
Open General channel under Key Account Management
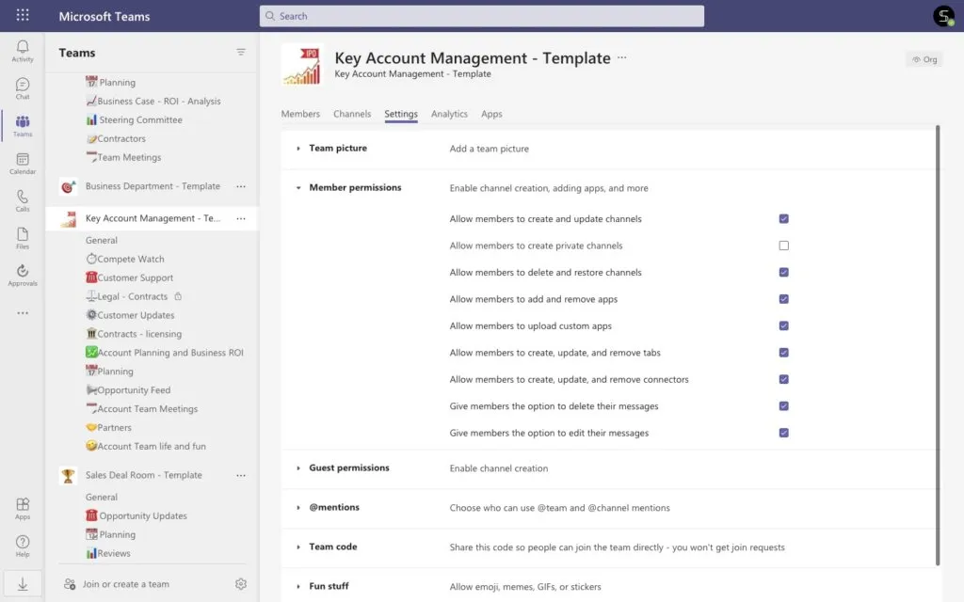(x=102, y=240)
